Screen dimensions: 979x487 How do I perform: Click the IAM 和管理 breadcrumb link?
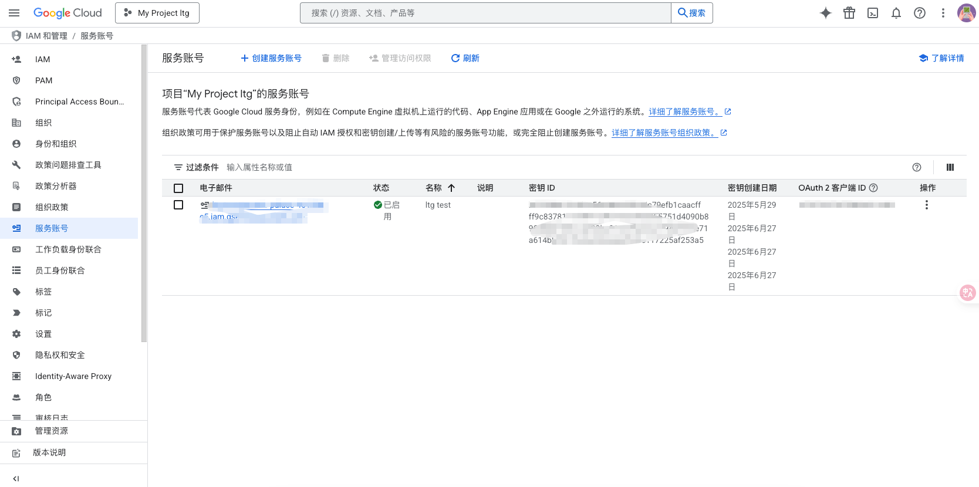(x=46, y=36)
